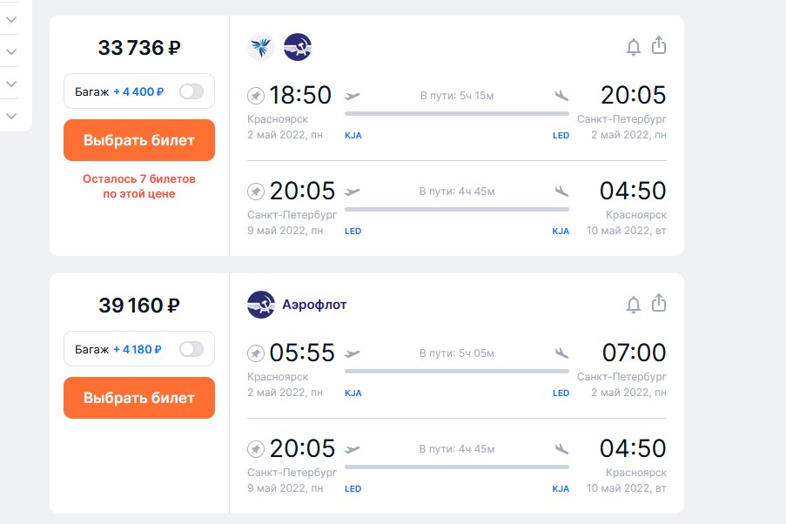The height and width of the screenshot is (524, 786).
Task: Expand the second filter chevron in sidebar
Action: point(11,51)
